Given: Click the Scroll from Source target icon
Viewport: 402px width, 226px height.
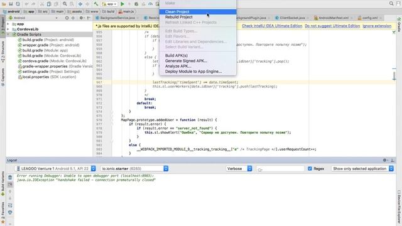Looking at the screenshot, I should pyautogui.click(x=67, y=18).
